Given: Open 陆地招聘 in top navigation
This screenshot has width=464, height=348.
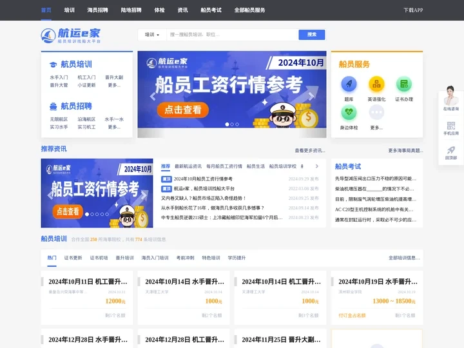Looking at the screenshot, I should (x=131, y=10).
